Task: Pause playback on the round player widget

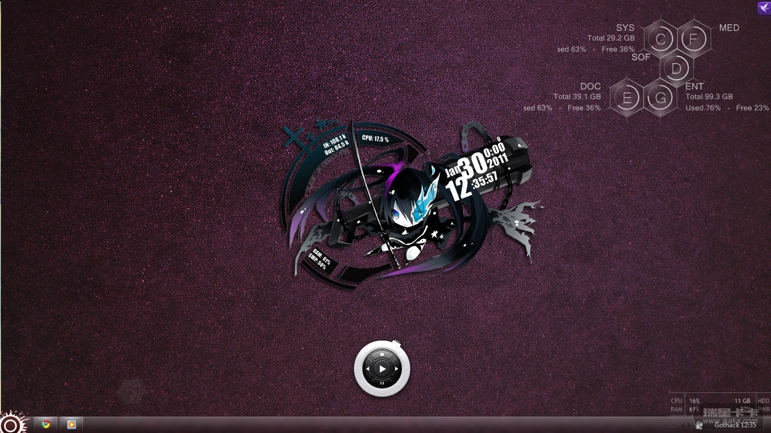Action: tap(382, 383)
